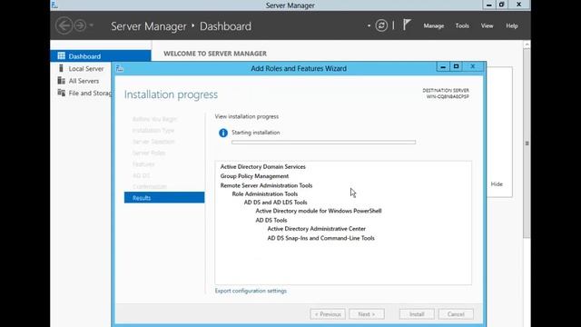
Task: Click AD DS Snap-Ins and Command-Line Tools entry
Action: (x=320, y=238)
